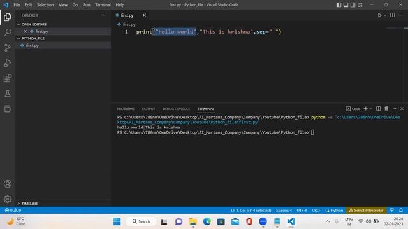Switch to the Problems tab

click(126, 109)
